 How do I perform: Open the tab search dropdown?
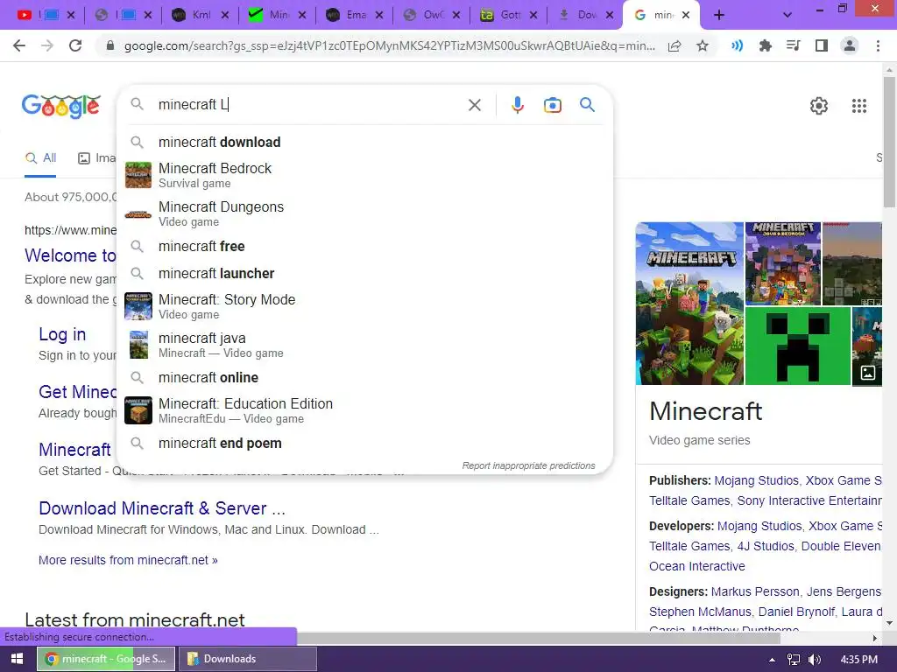(x=788, y=16)
